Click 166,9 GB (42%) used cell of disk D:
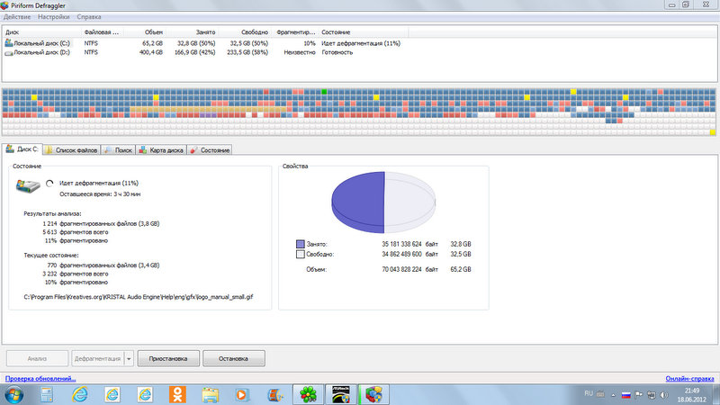The height and width of the screenshot is (405, 720). click(194, 52)
